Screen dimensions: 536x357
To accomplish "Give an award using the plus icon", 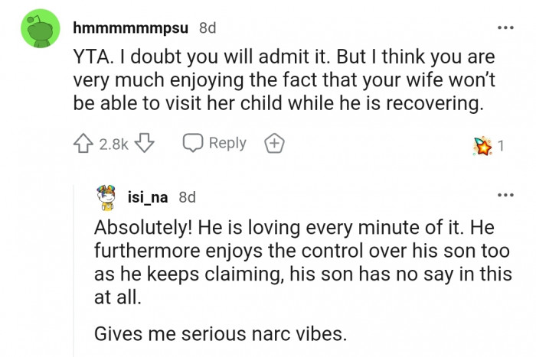I will 274,143.
